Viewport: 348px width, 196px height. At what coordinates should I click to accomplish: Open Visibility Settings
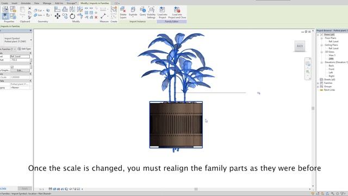pos(151,13)
